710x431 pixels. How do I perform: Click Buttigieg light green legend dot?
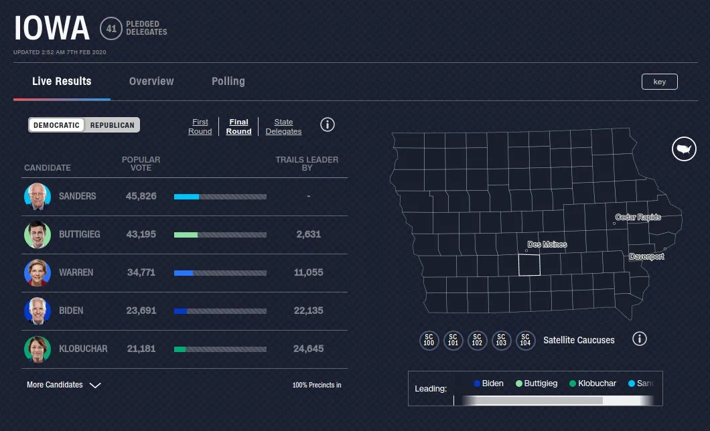tap(519, 383)
